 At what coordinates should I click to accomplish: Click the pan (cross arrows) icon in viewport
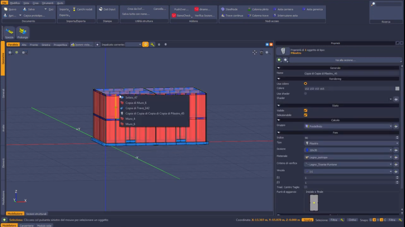[255, 52]
